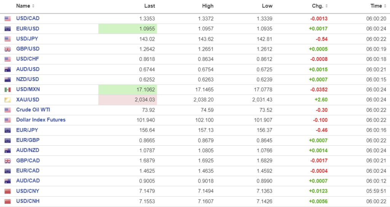This screenshot has width=390, height=207.
Task: Sort the table with the Name arrows
Action: point(33,6)
